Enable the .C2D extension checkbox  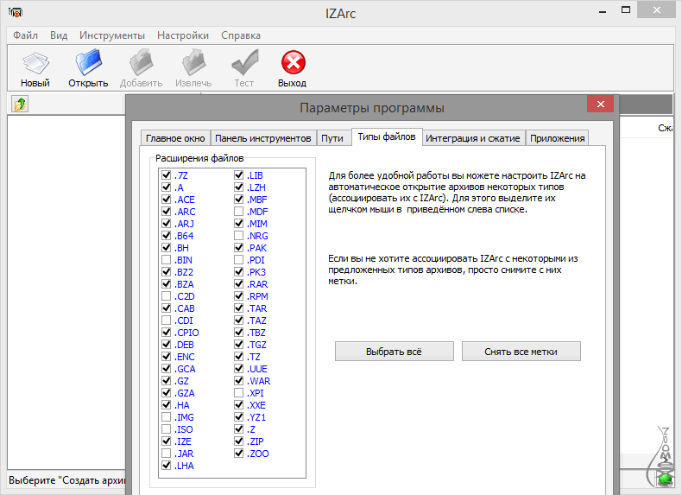click(x=166, y=296)
